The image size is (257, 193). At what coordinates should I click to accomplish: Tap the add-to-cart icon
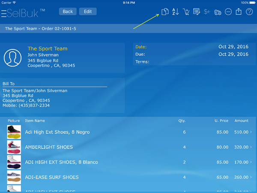pyautogui.click(x=186, y=12)
